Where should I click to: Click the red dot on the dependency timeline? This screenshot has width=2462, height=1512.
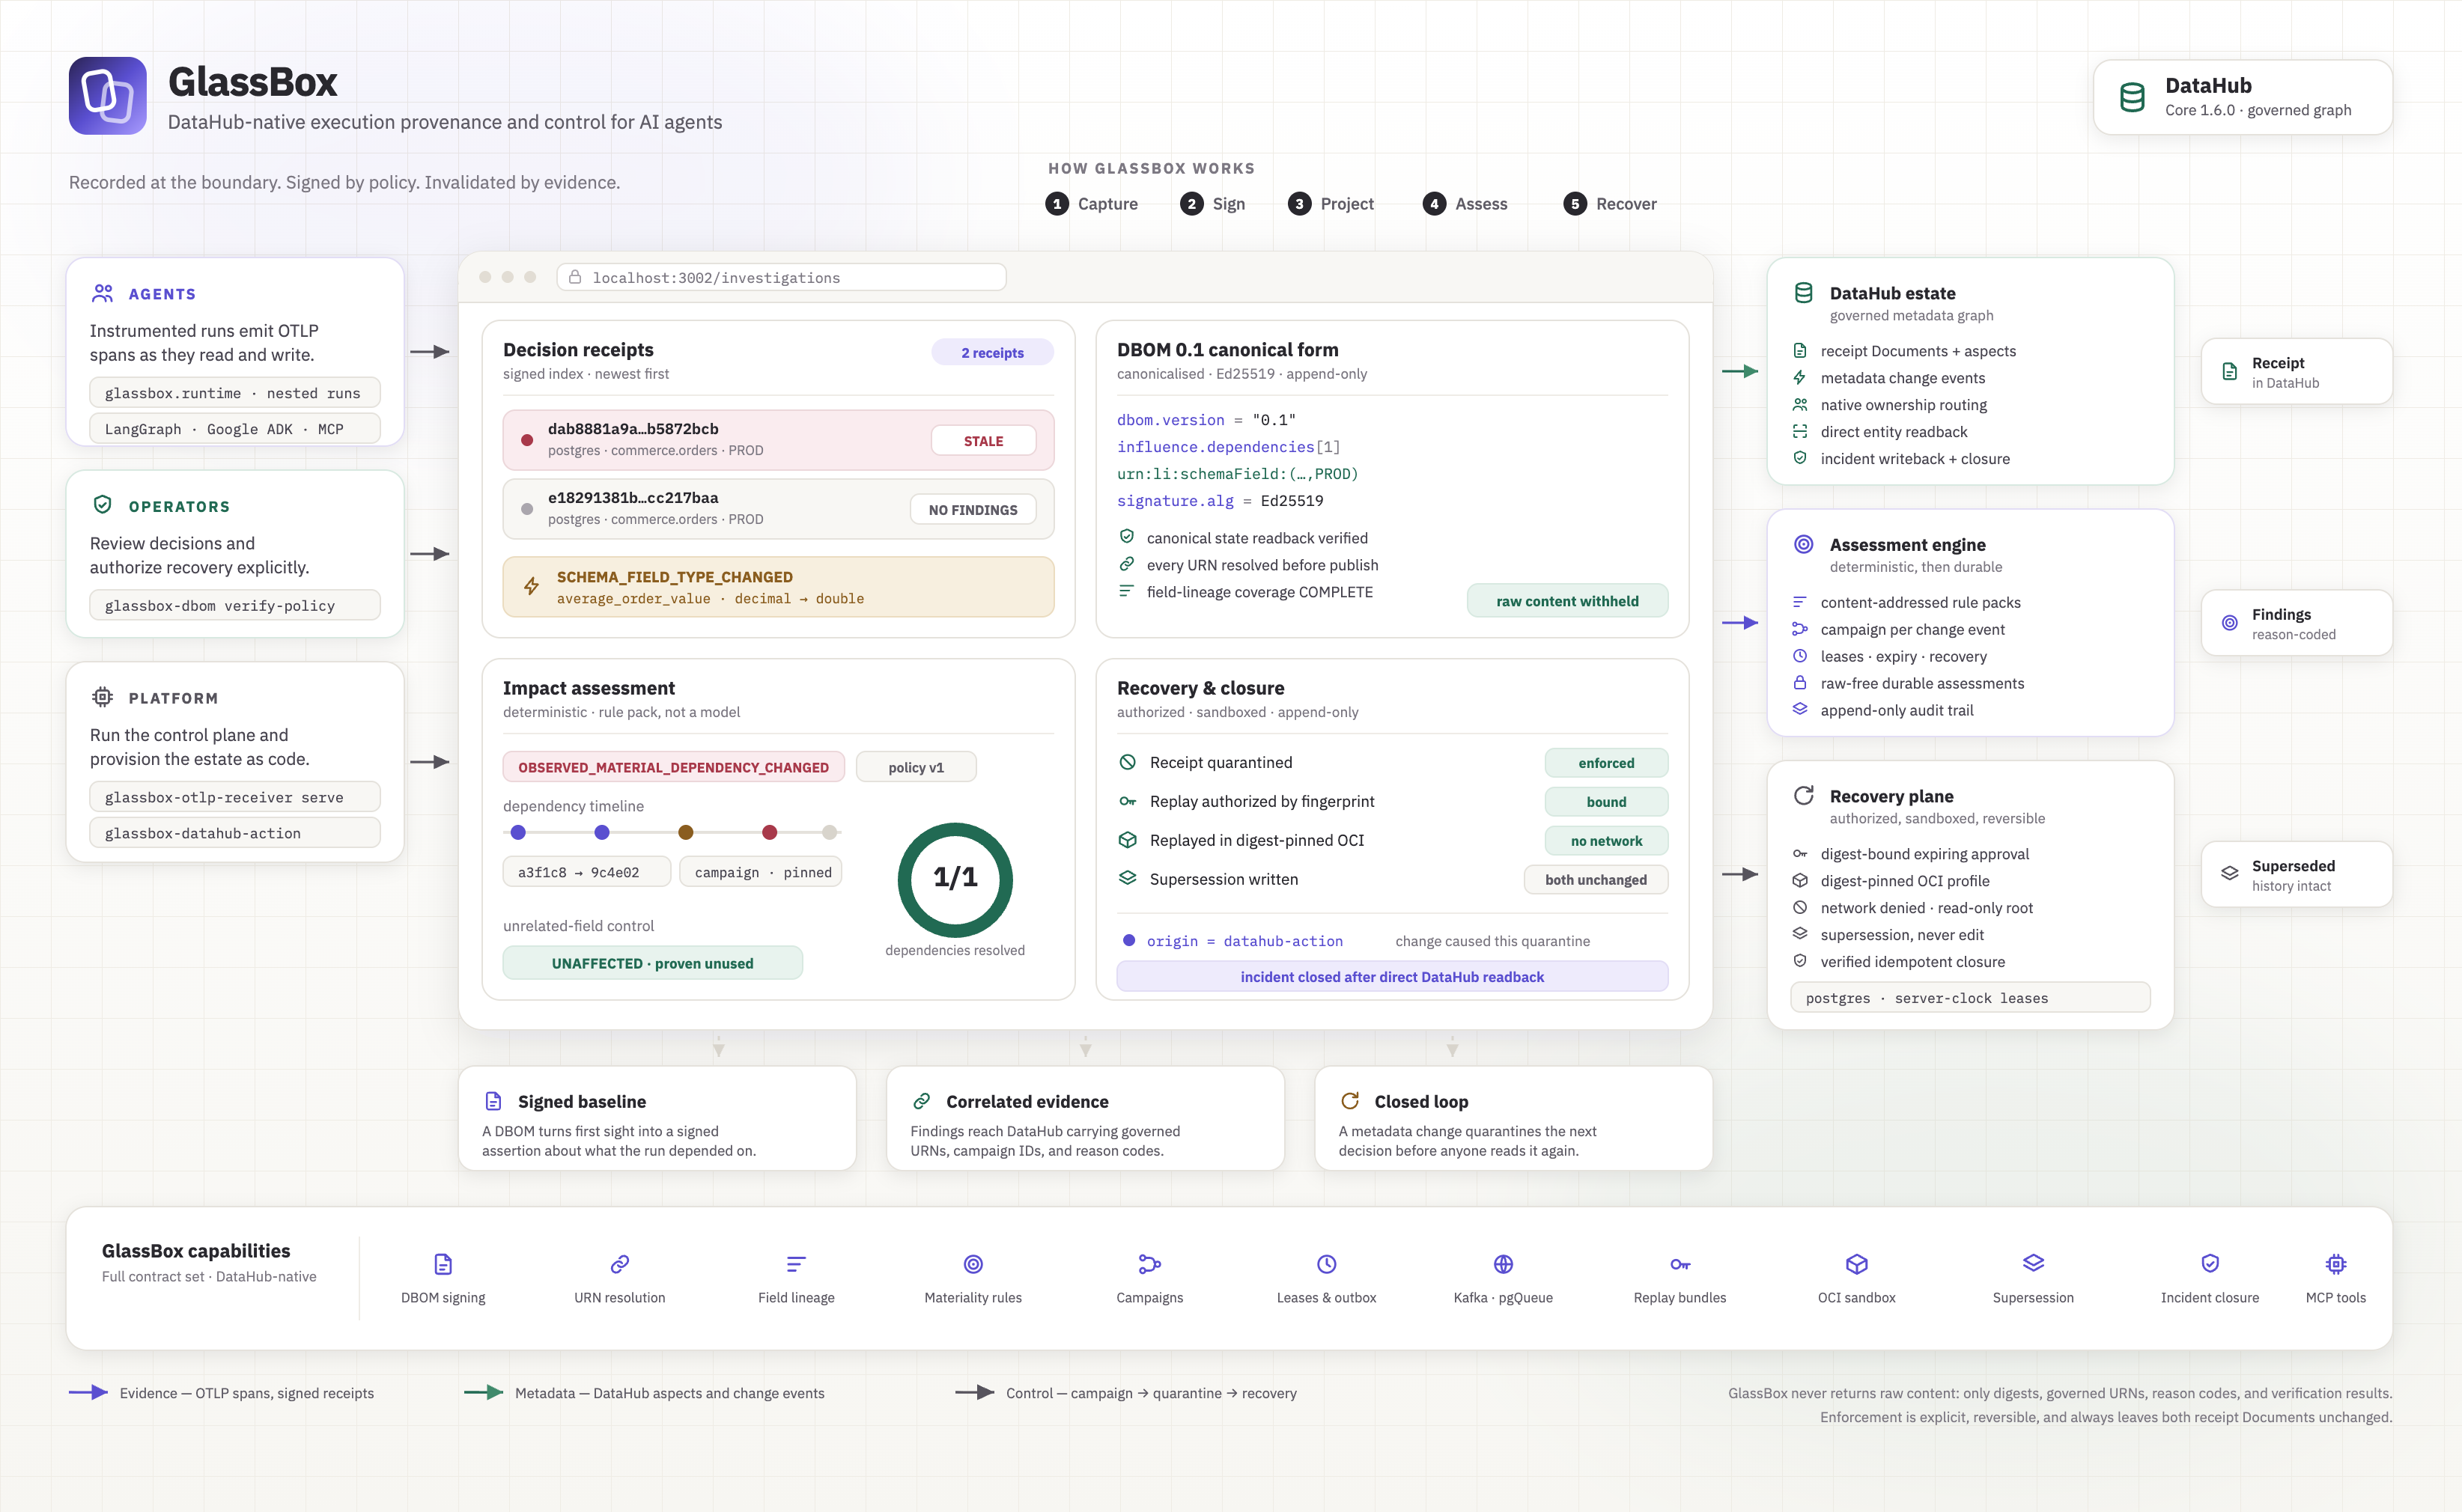pos(769,832)
